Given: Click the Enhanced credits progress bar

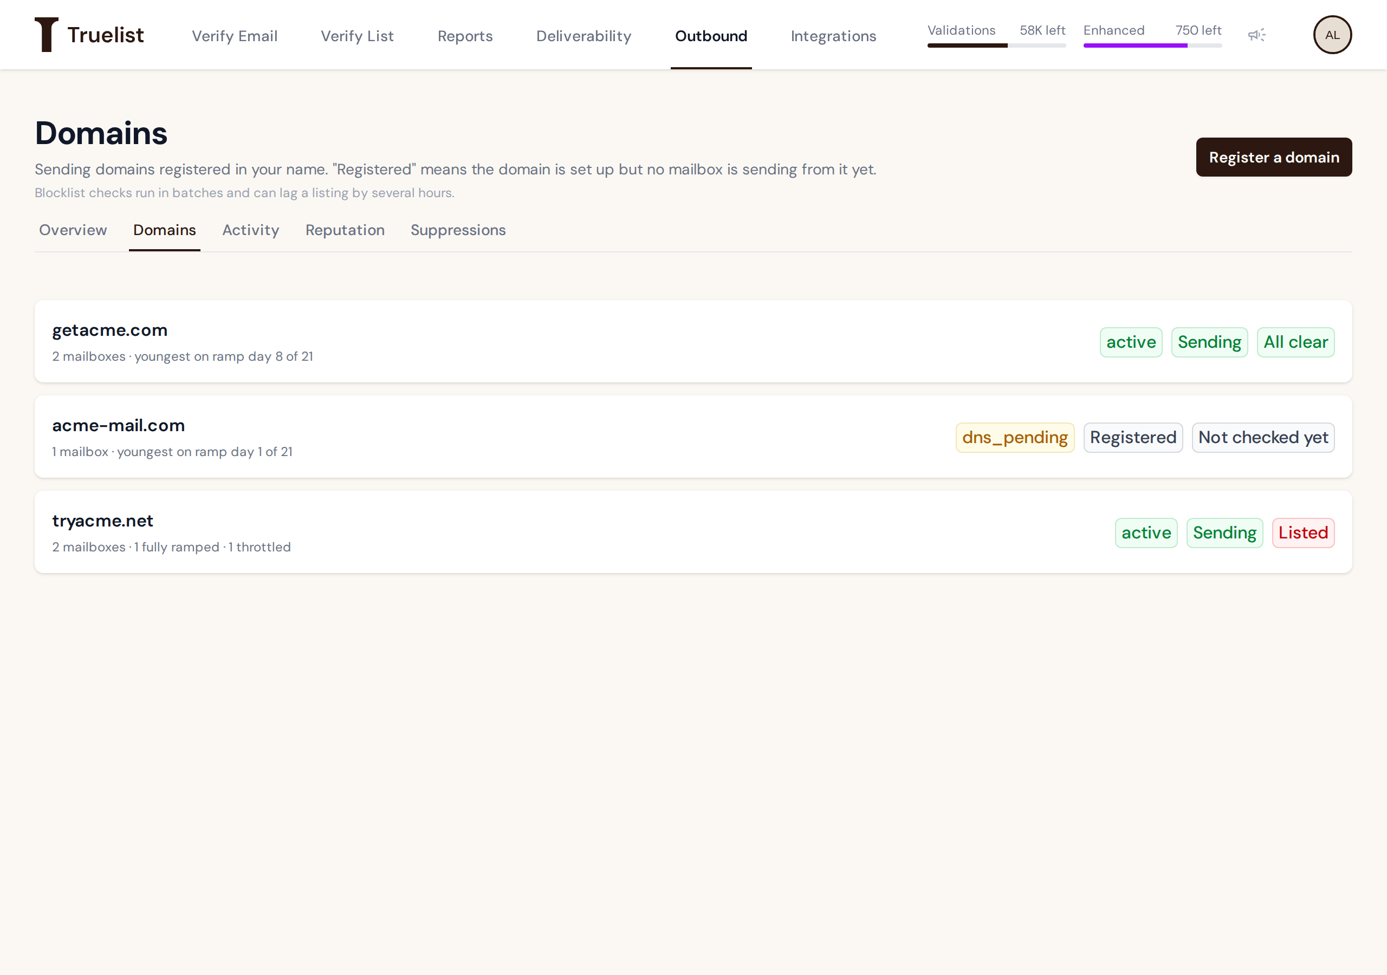Looking at the screenshot, I should [1152, 45].
